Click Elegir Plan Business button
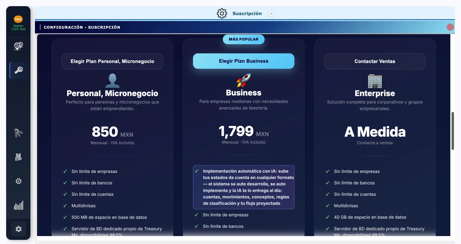Viewport: 461px width, 244px height. coord(244,61)
